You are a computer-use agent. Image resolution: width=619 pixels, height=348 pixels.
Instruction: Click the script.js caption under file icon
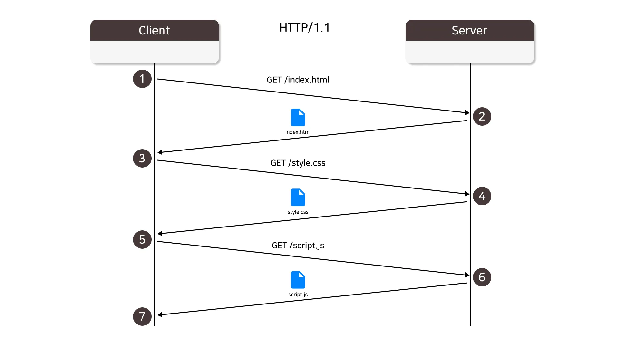(298, 295)
